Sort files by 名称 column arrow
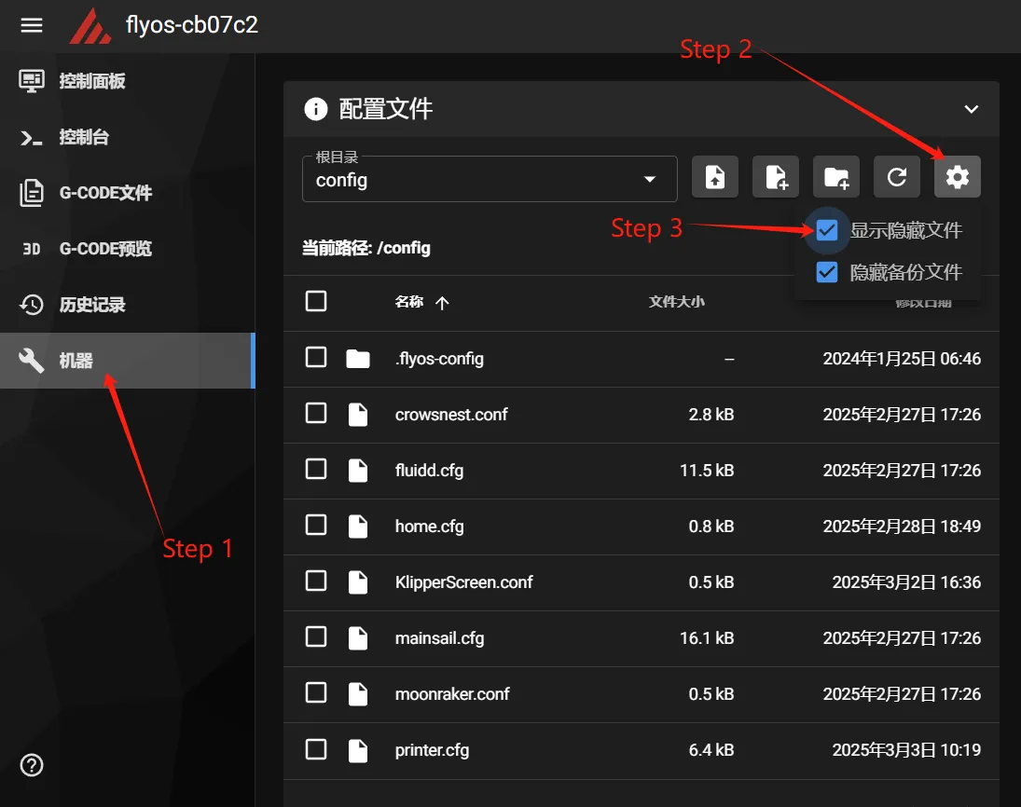1021x807 pixels. pyautogui.click(x=442, y=303)
